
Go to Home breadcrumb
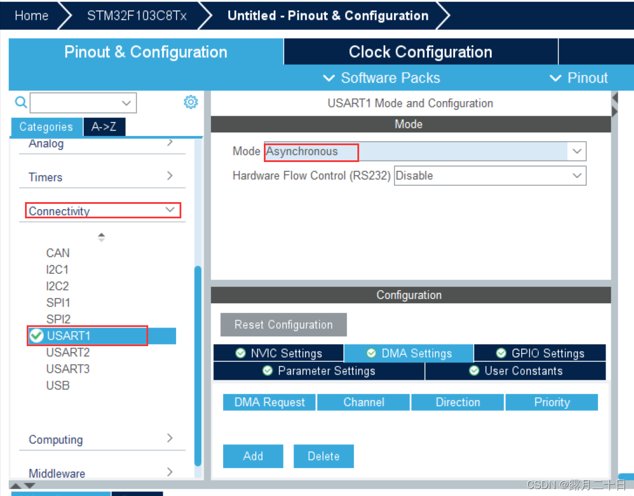pyautogui.click(x=31, y=15)
